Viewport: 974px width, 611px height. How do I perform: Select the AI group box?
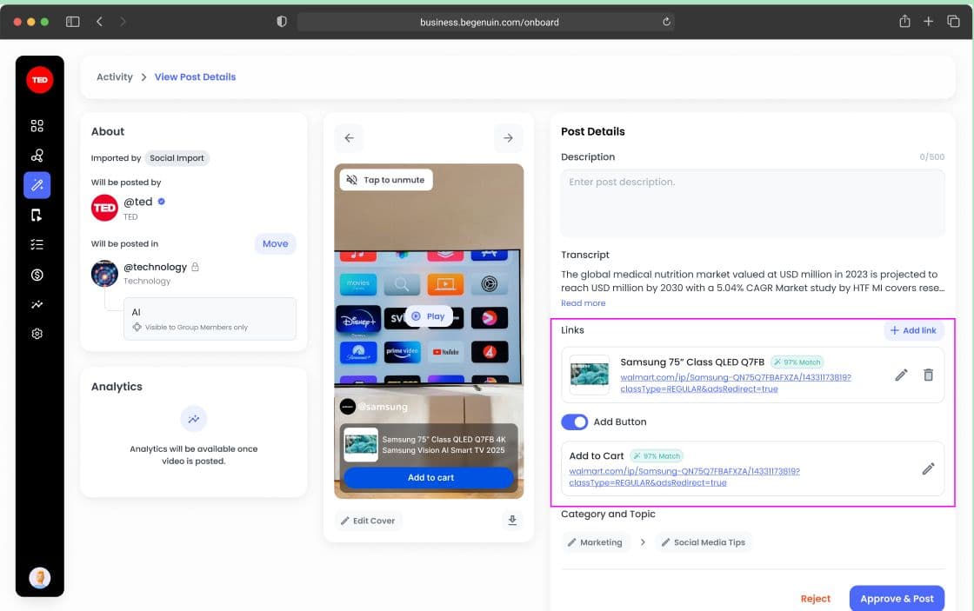pyautogui.click(x=210, y=319)
